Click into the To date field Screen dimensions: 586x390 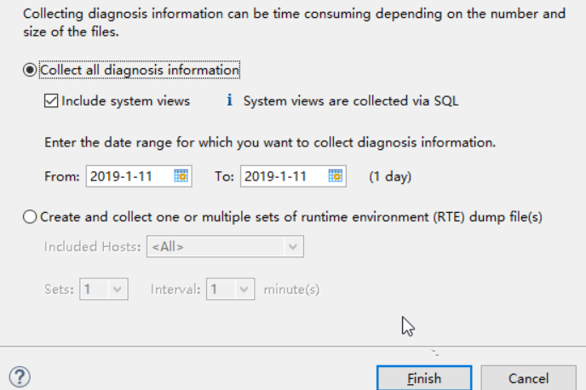(x=284, y=176)
